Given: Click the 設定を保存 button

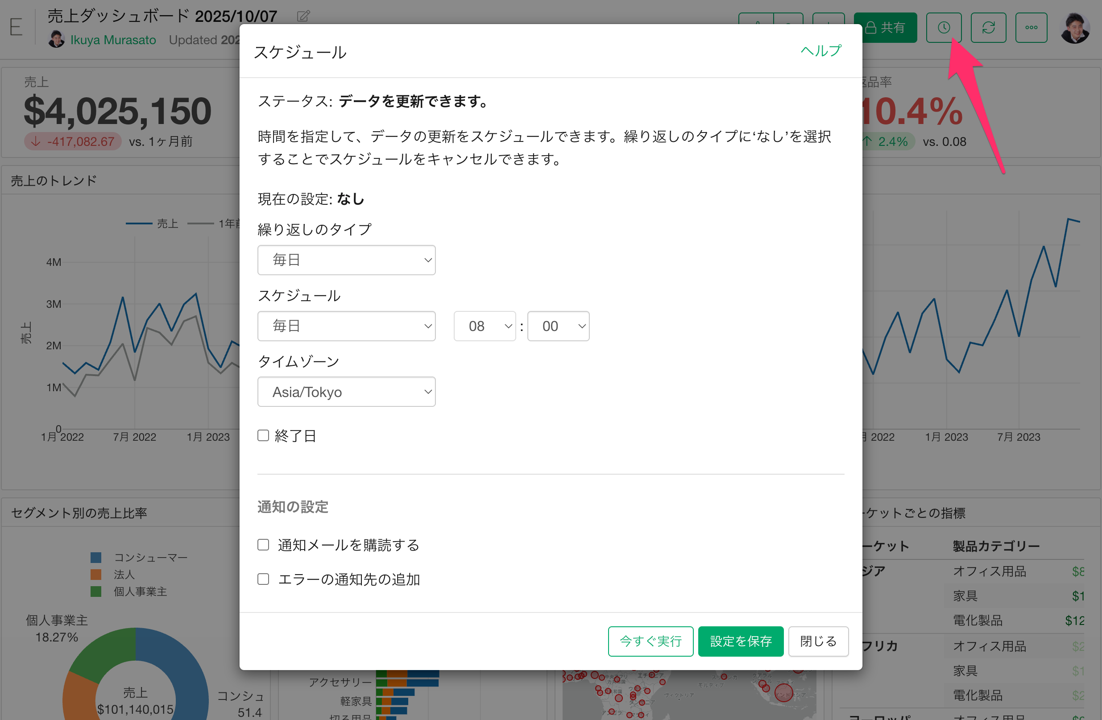Looking at the screenshot, I should pyautogui.click(x=740, y=641).
